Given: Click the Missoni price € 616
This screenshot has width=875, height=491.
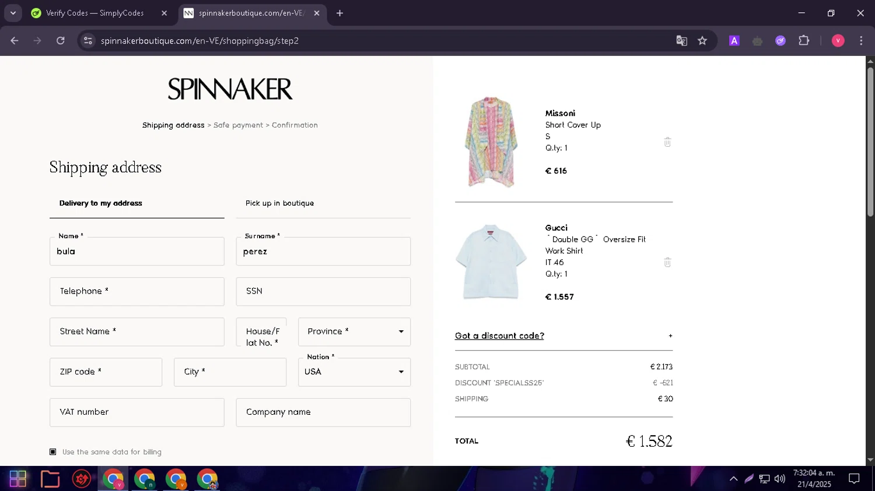Looking at the screenshot, I should coord(556,171).
